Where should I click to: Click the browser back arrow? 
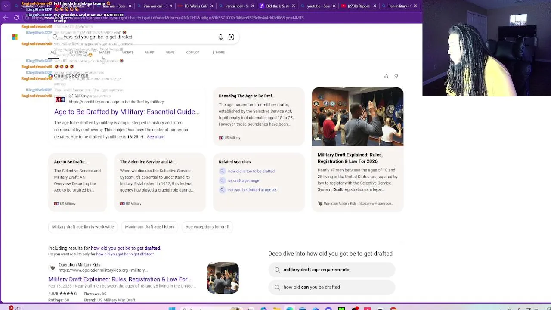click(6, 18)
